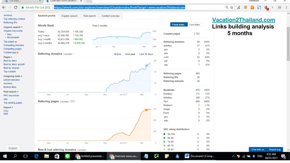
Task: Click the extension icon with red badge
Action: [x=266, y=8]
